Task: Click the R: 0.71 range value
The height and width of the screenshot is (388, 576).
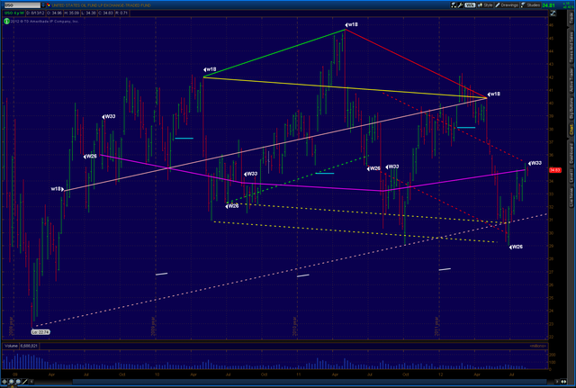Action: coord(121,13)
